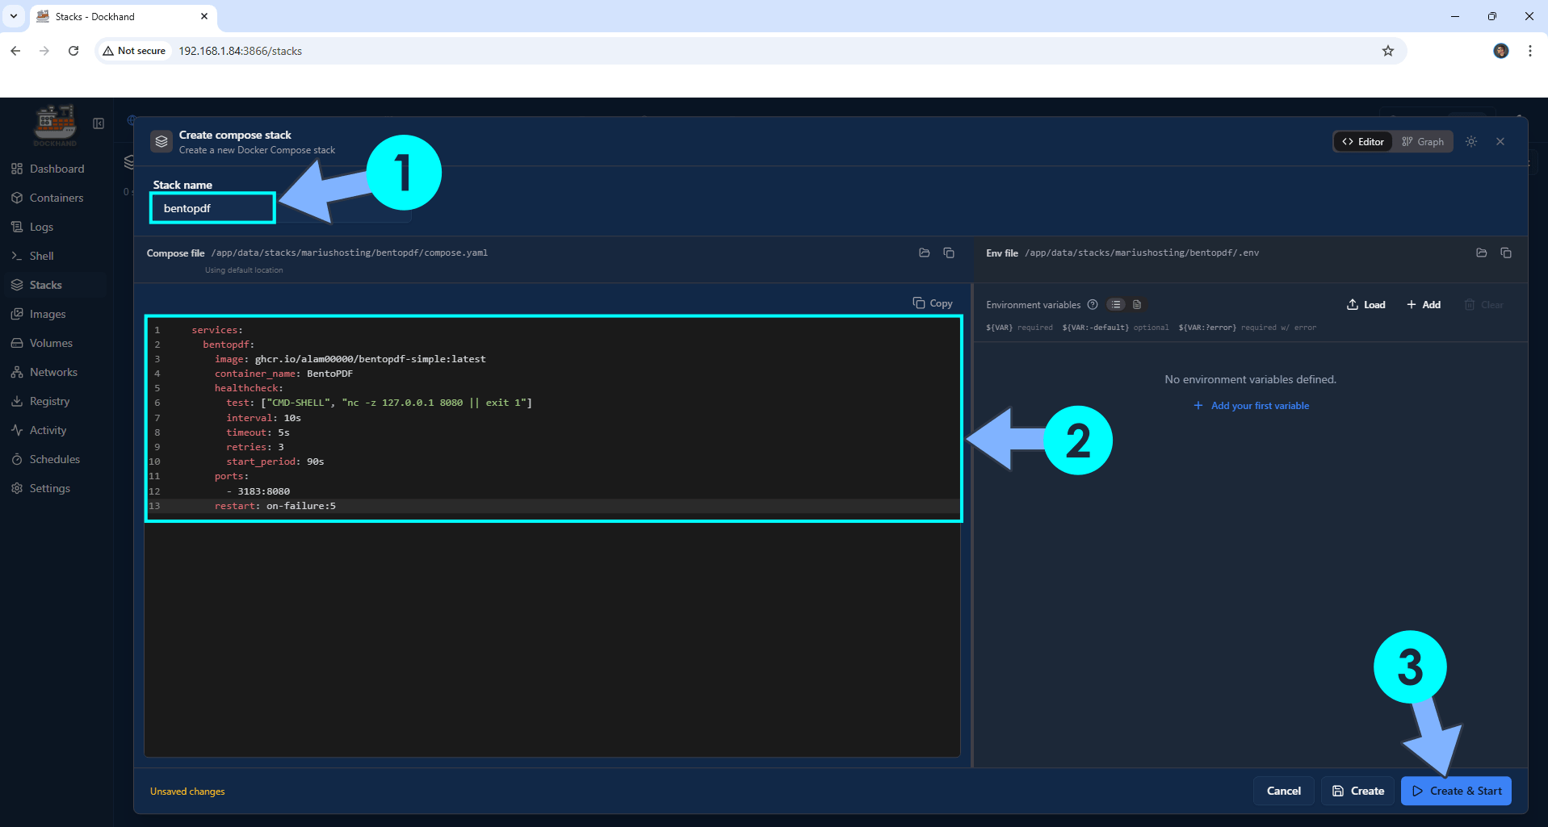
Task: Open the browser tab list dropdown
Action: coord(14,16)
